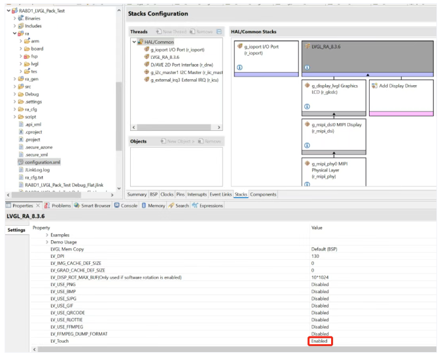441x356 pixels.
Task: Click the LV_Touch Enabled value cell
Action: click(320, 341)
